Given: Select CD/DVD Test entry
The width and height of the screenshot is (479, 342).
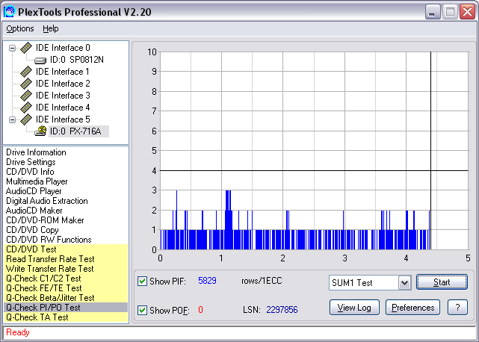Looking at the screenshot, I should pos(66,249).
